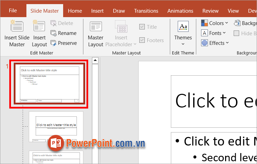Viewport: 257px width, 164px height.
Task: Expand the Effects dropdown arrow
Action: coord(227,43)
